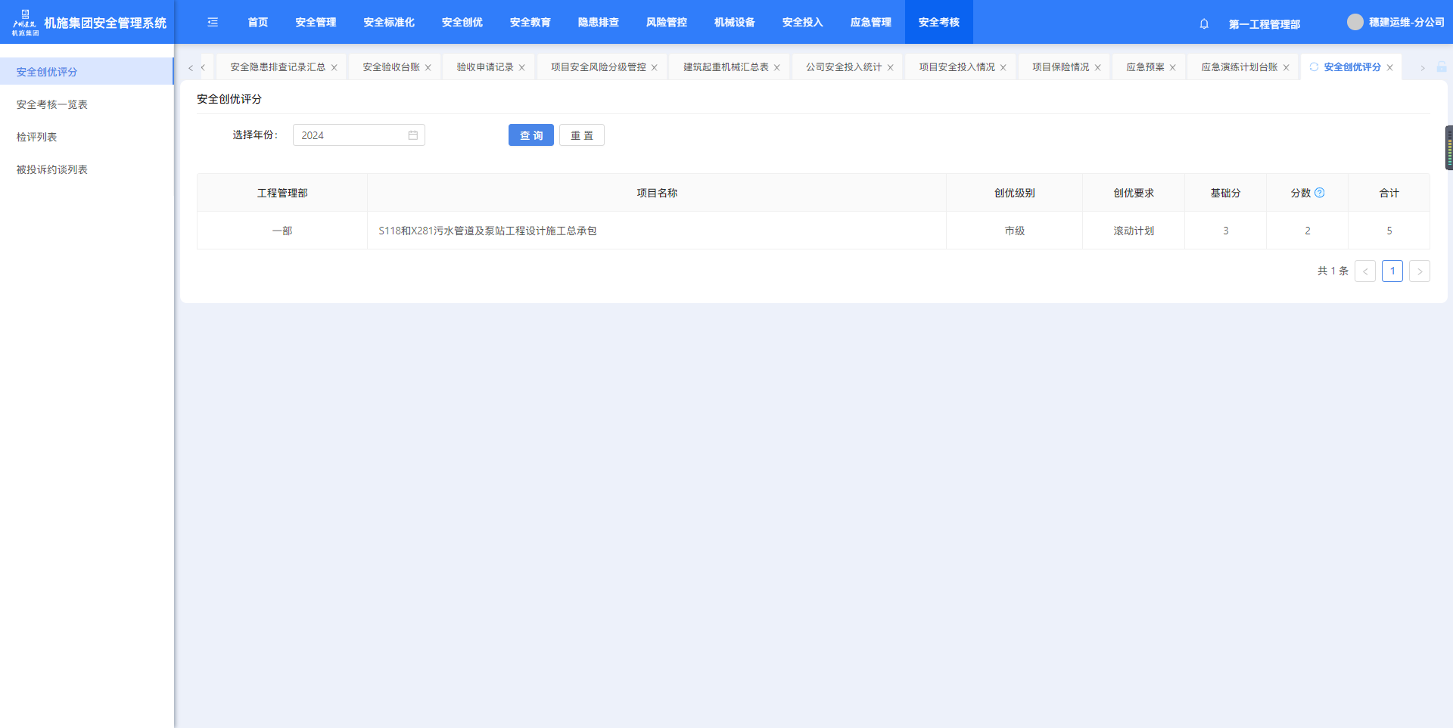Switch to the 公司安全投入统计 tab
The height and width of the screenshot is (728, 1453).
[x=843, y=67]
